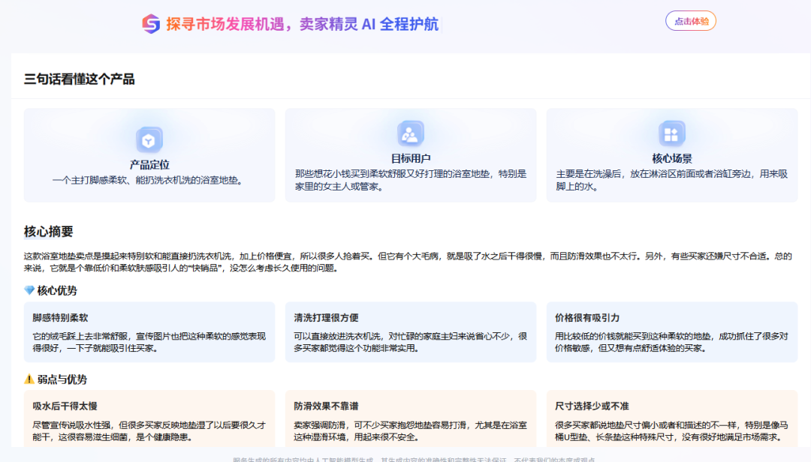
Task: Click the SellerSprite logo icon in the banner
Action: coord(151,22)
